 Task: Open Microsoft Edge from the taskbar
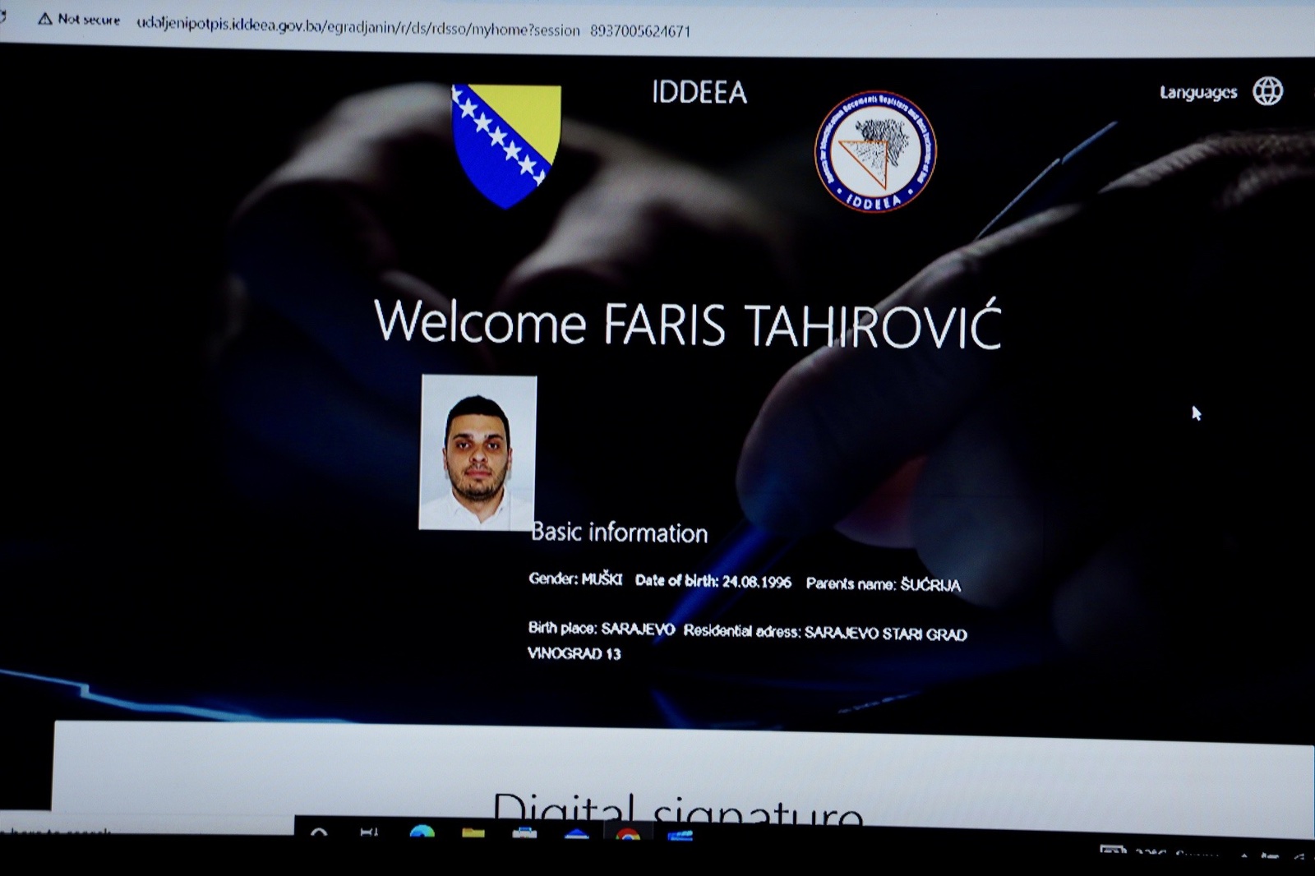tap(422, 833)
